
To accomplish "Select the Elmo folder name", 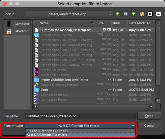I will [44, 90].
